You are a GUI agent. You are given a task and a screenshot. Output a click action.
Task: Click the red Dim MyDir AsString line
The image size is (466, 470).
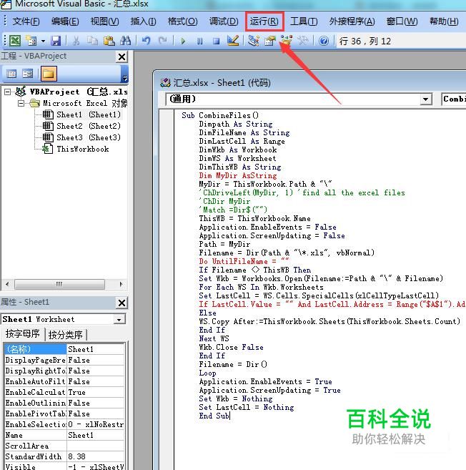pyautogui.click(x=238, y=176)
